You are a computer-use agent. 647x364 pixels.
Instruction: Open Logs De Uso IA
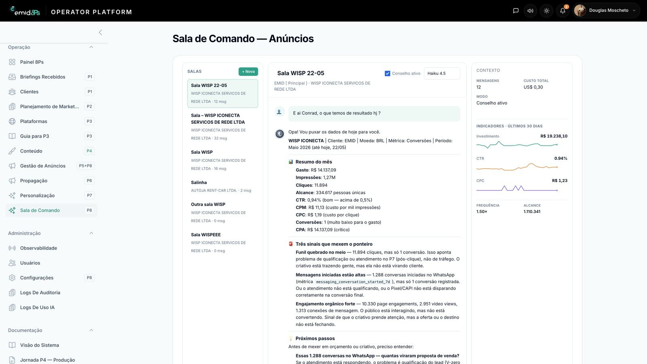(x=51, y=307)
